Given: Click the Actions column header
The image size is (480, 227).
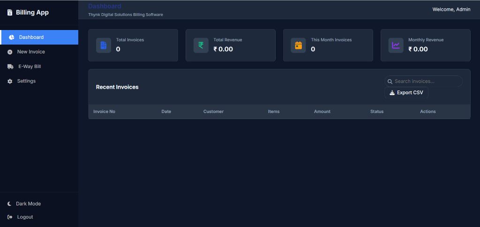Looking at the screenshot, I should pos(427,112).
